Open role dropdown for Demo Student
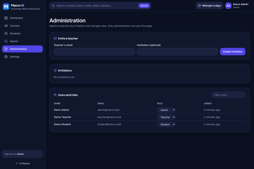 point(166,124)
